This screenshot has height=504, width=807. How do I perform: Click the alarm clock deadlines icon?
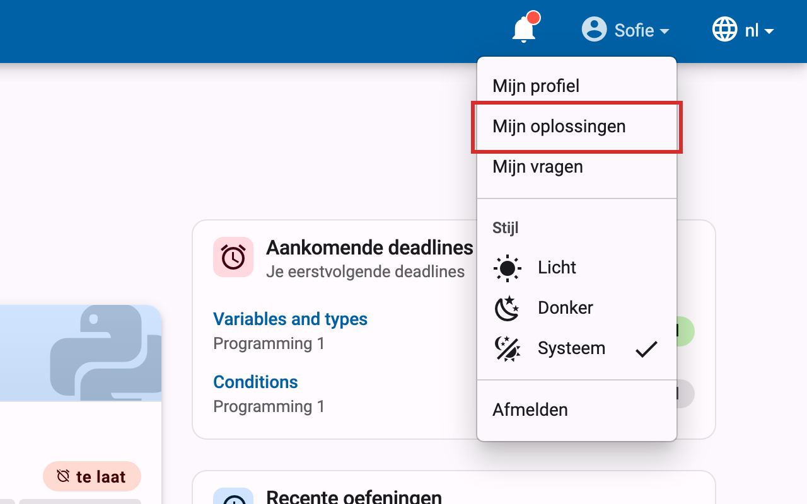click(x=233, y=257)
